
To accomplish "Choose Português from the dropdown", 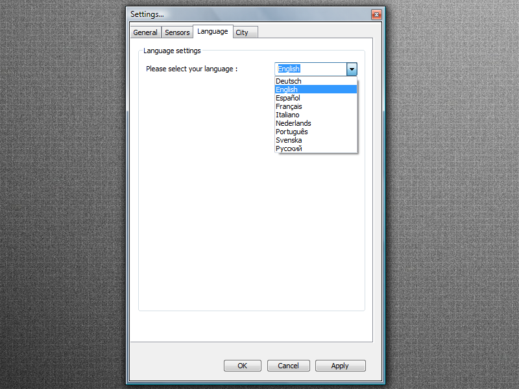I will [292, 132].
